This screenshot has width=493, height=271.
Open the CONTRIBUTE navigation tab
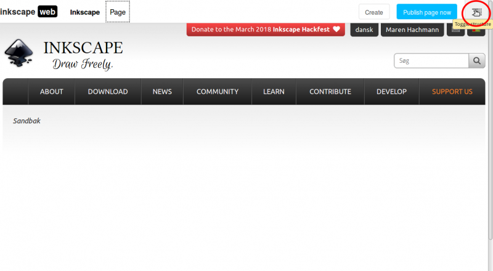click(x=330, y=92)
